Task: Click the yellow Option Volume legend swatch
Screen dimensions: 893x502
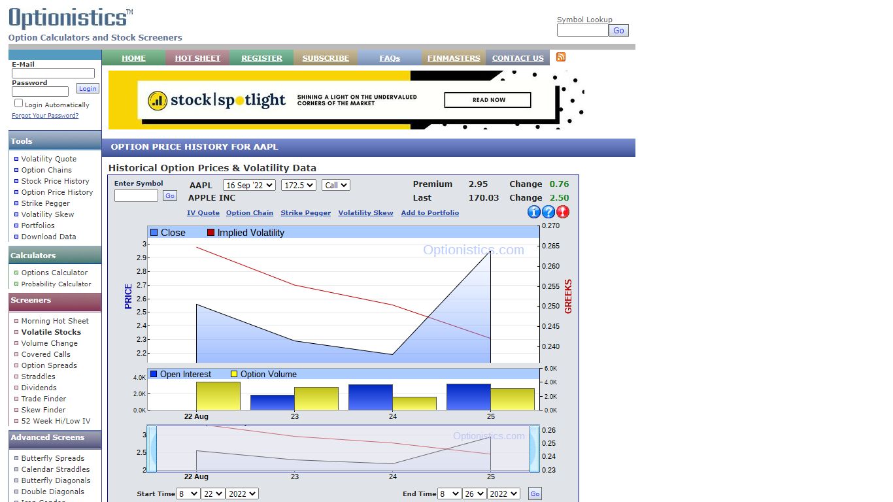Action: point(234,374)
